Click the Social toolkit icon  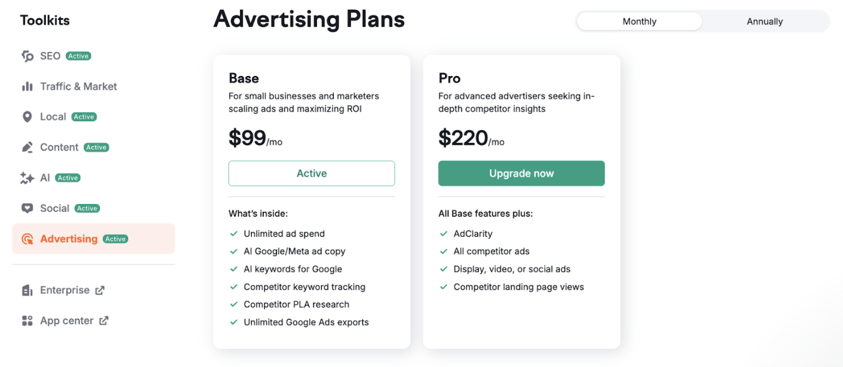click(x=27, y=208)
